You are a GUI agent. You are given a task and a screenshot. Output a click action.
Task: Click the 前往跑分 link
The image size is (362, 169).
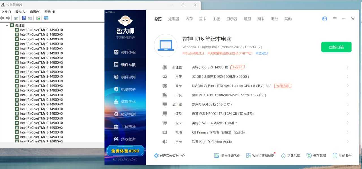coord(262,53)
